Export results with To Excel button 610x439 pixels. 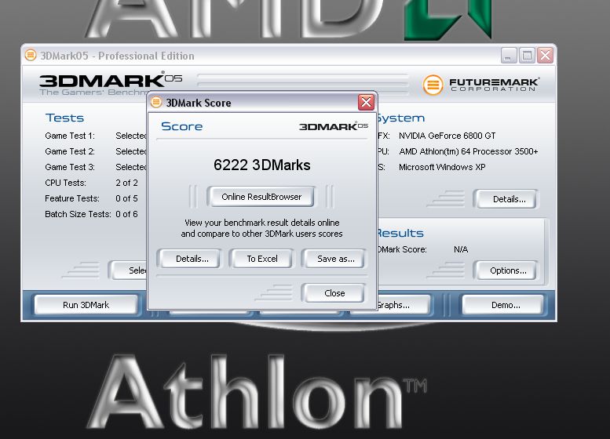coord(262,259)
